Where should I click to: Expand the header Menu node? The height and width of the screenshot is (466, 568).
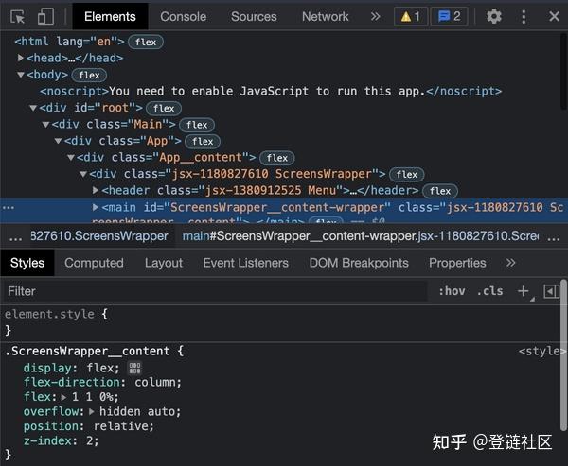tap(96, 190)
